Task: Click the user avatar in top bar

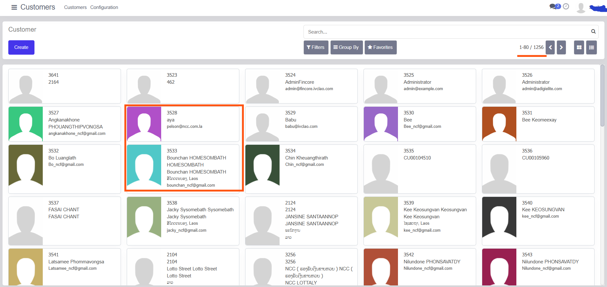Action: [581, 7]
